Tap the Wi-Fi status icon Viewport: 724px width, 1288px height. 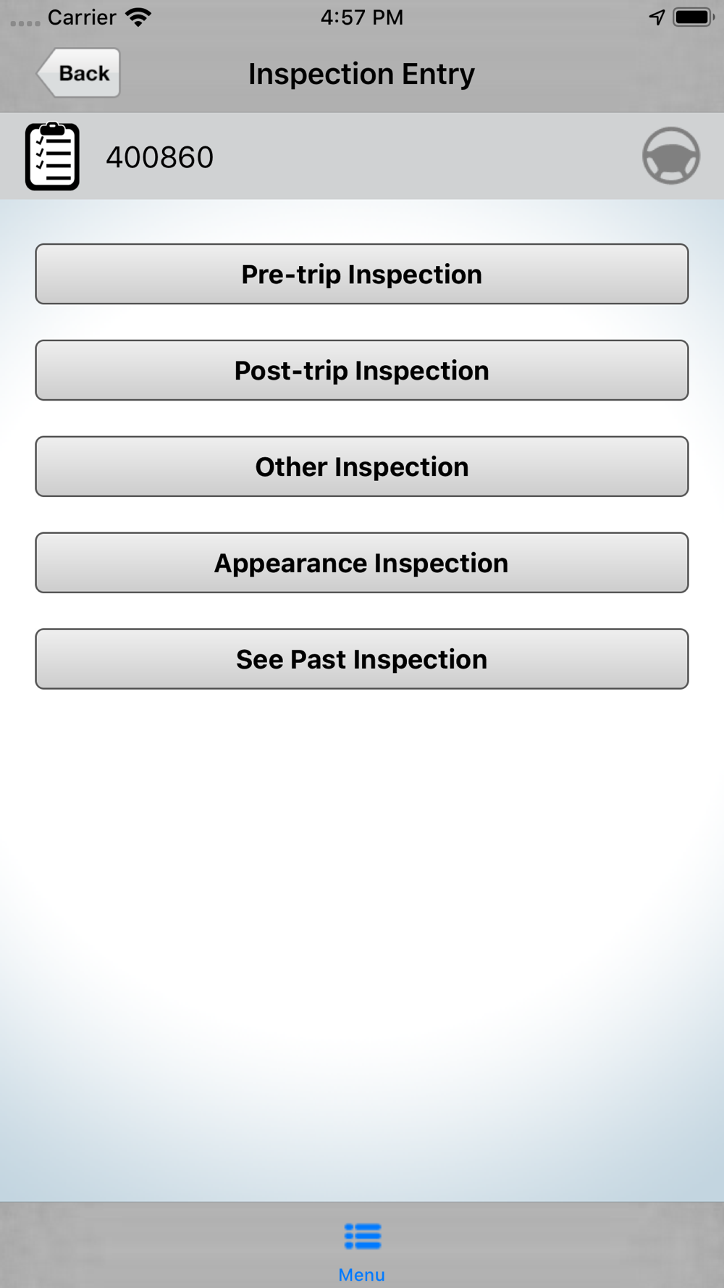coord(138,17)
